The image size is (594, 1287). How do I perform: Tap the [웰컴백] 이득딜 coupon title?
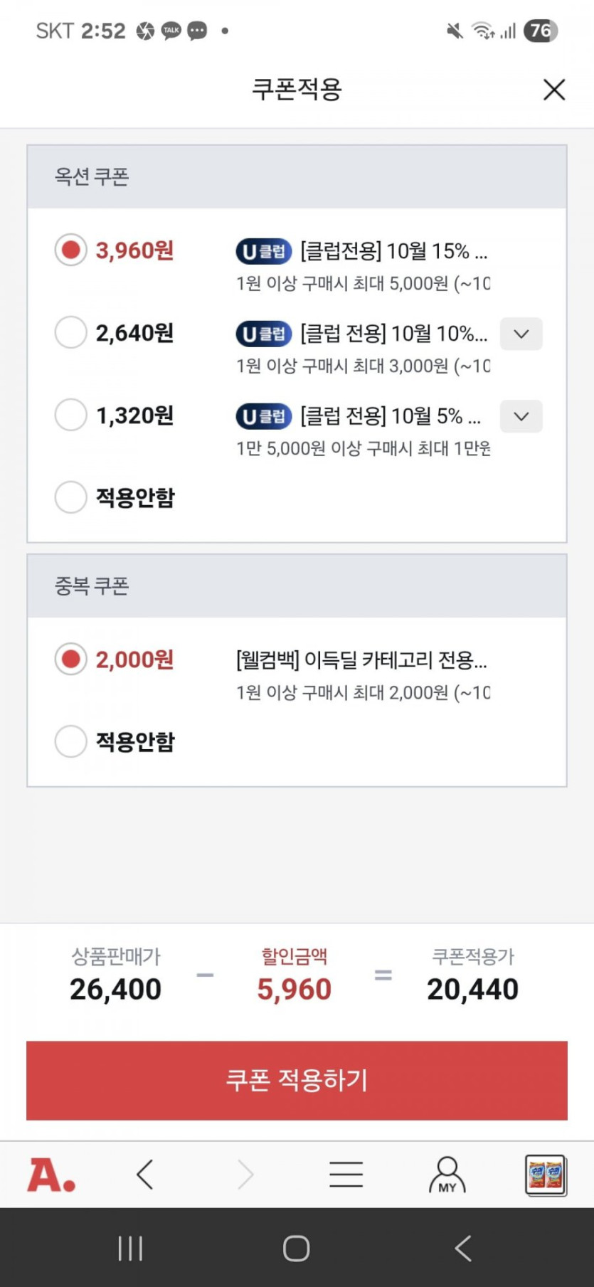click(x=361, y=660)
